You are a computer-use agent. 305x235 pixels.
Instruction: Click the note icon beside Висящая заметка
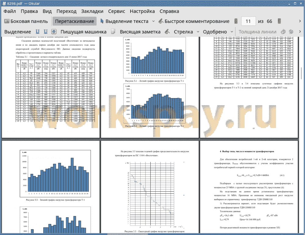pyautogui.click(x=113, y=31)
